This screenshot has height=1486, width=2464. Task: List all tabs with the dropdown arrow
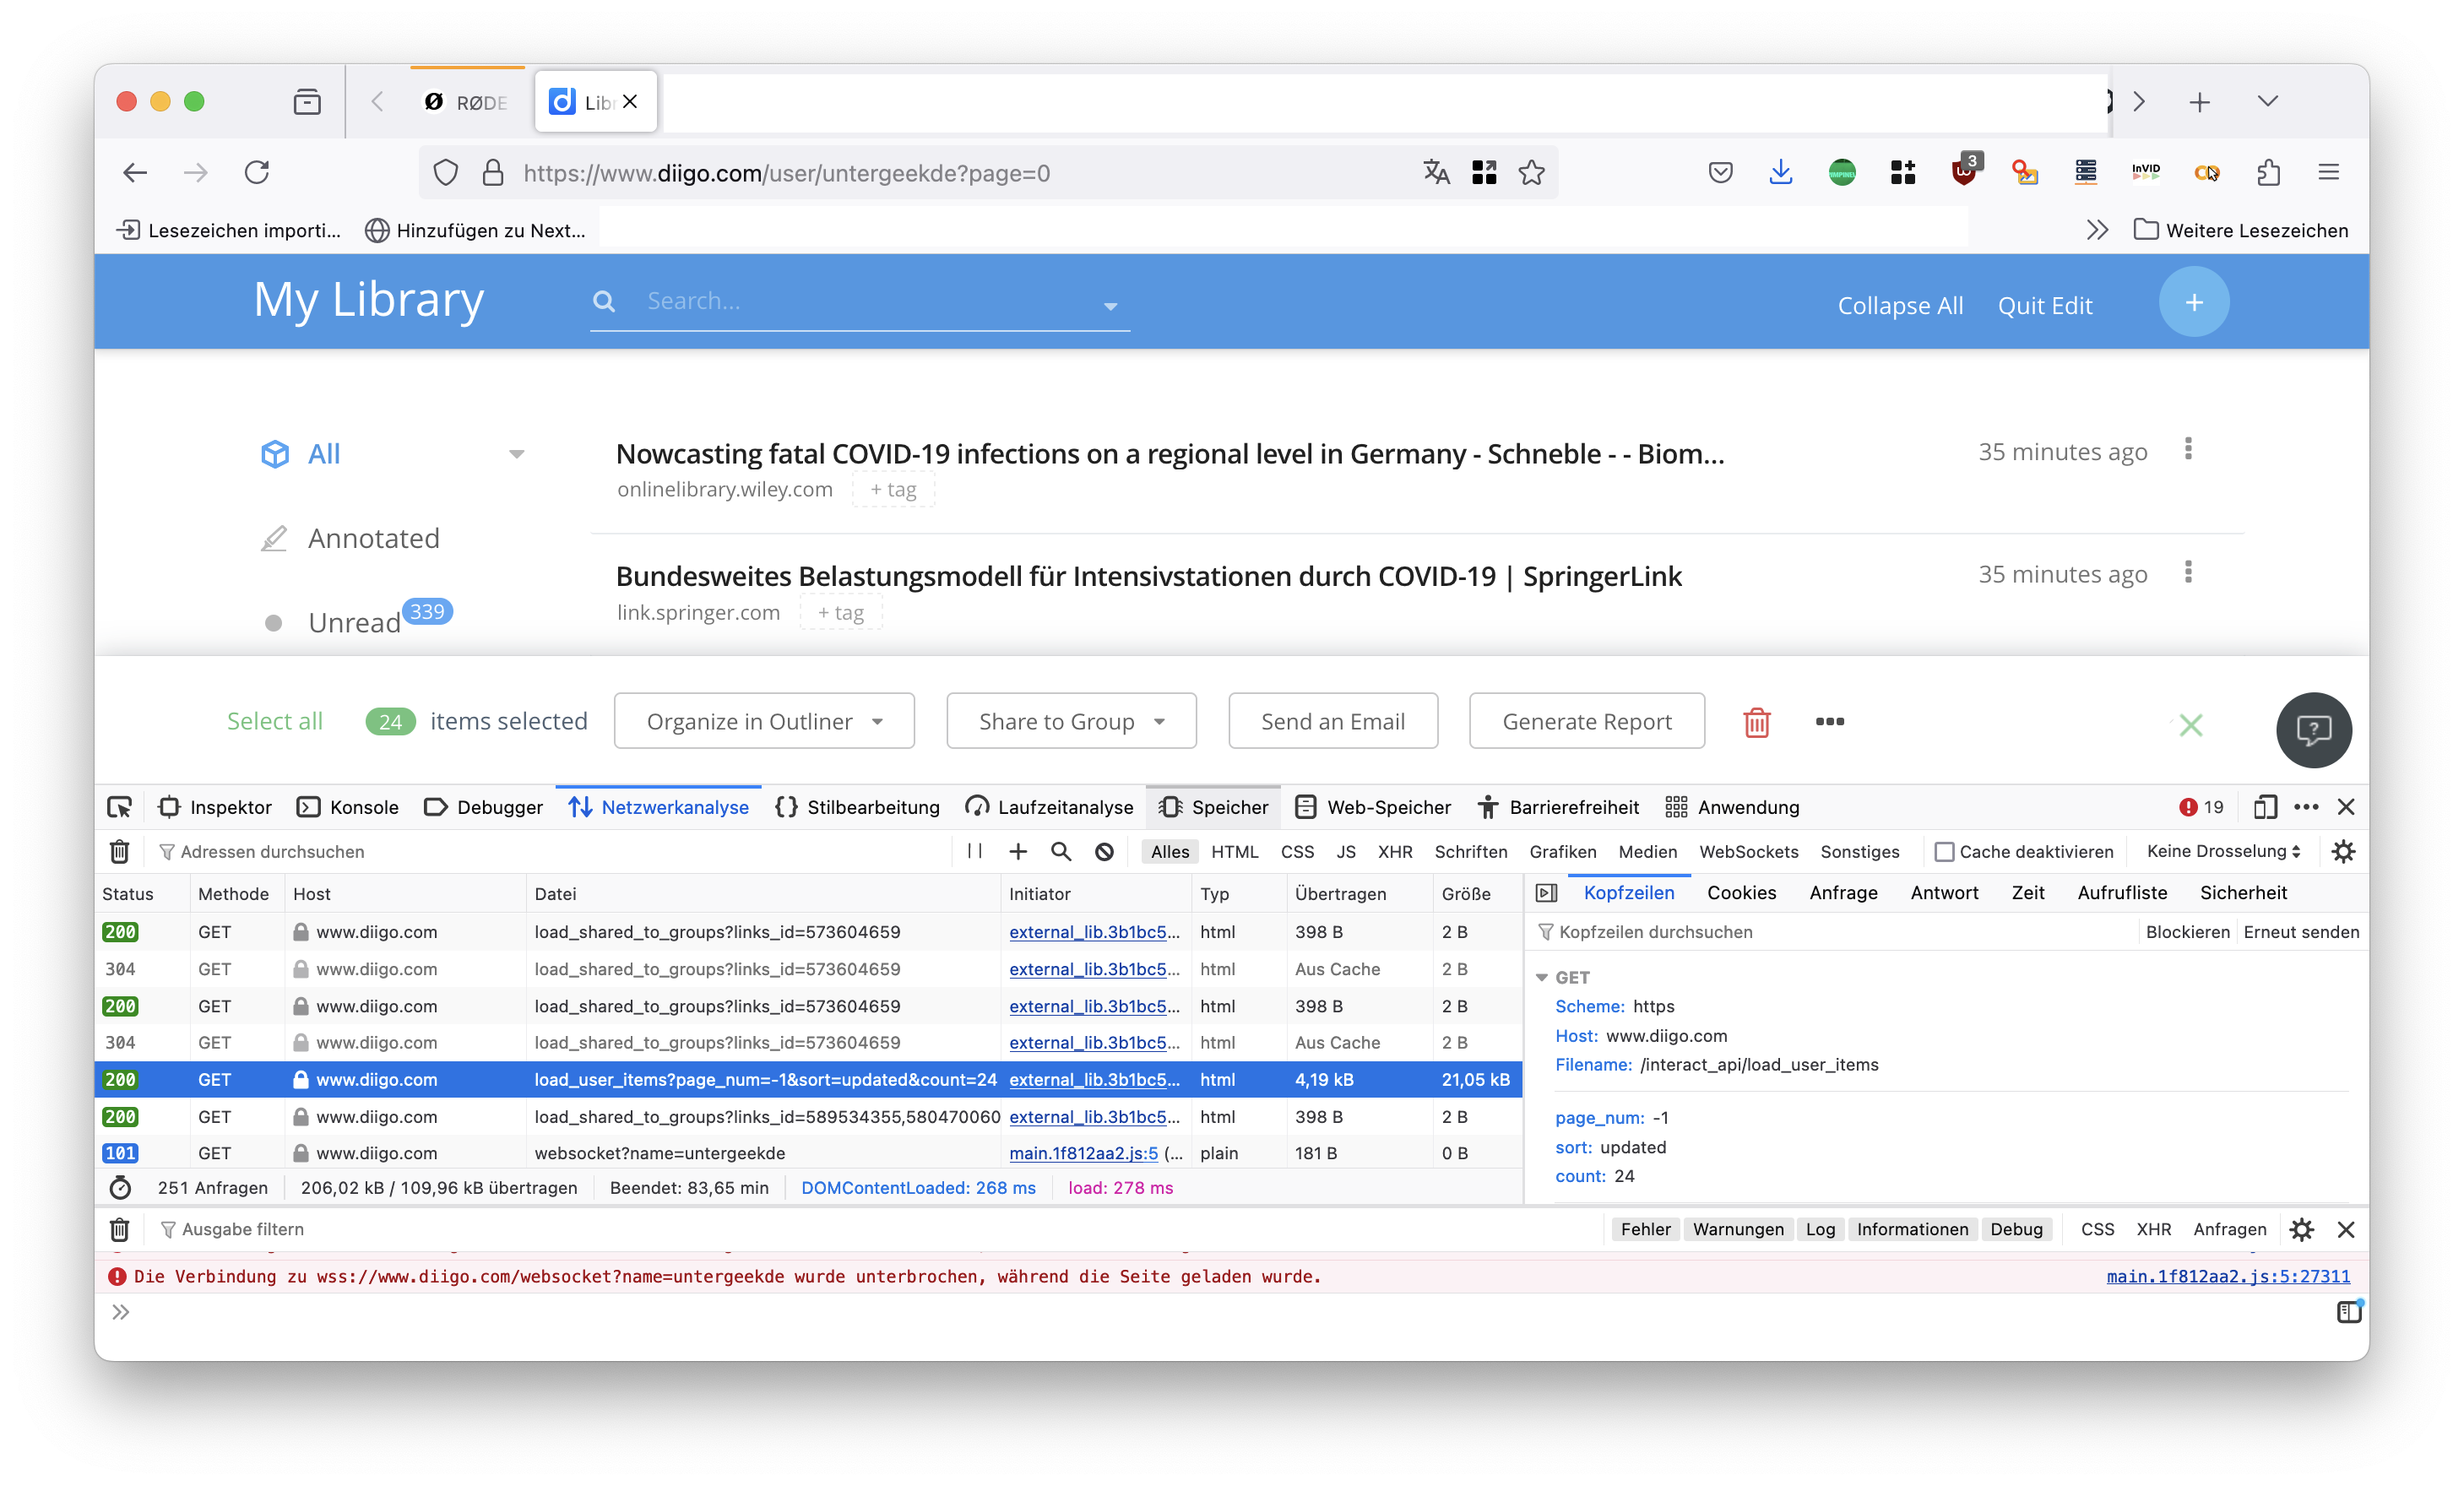coord(2267,101)
